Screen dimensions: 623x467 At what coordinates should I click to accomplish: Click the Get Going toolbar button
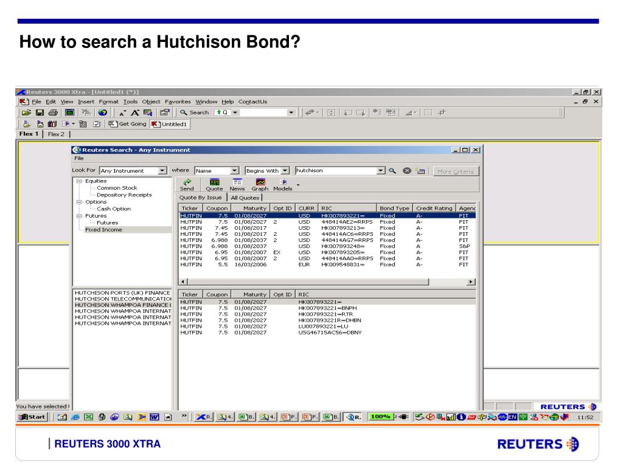tap(128, 124)
